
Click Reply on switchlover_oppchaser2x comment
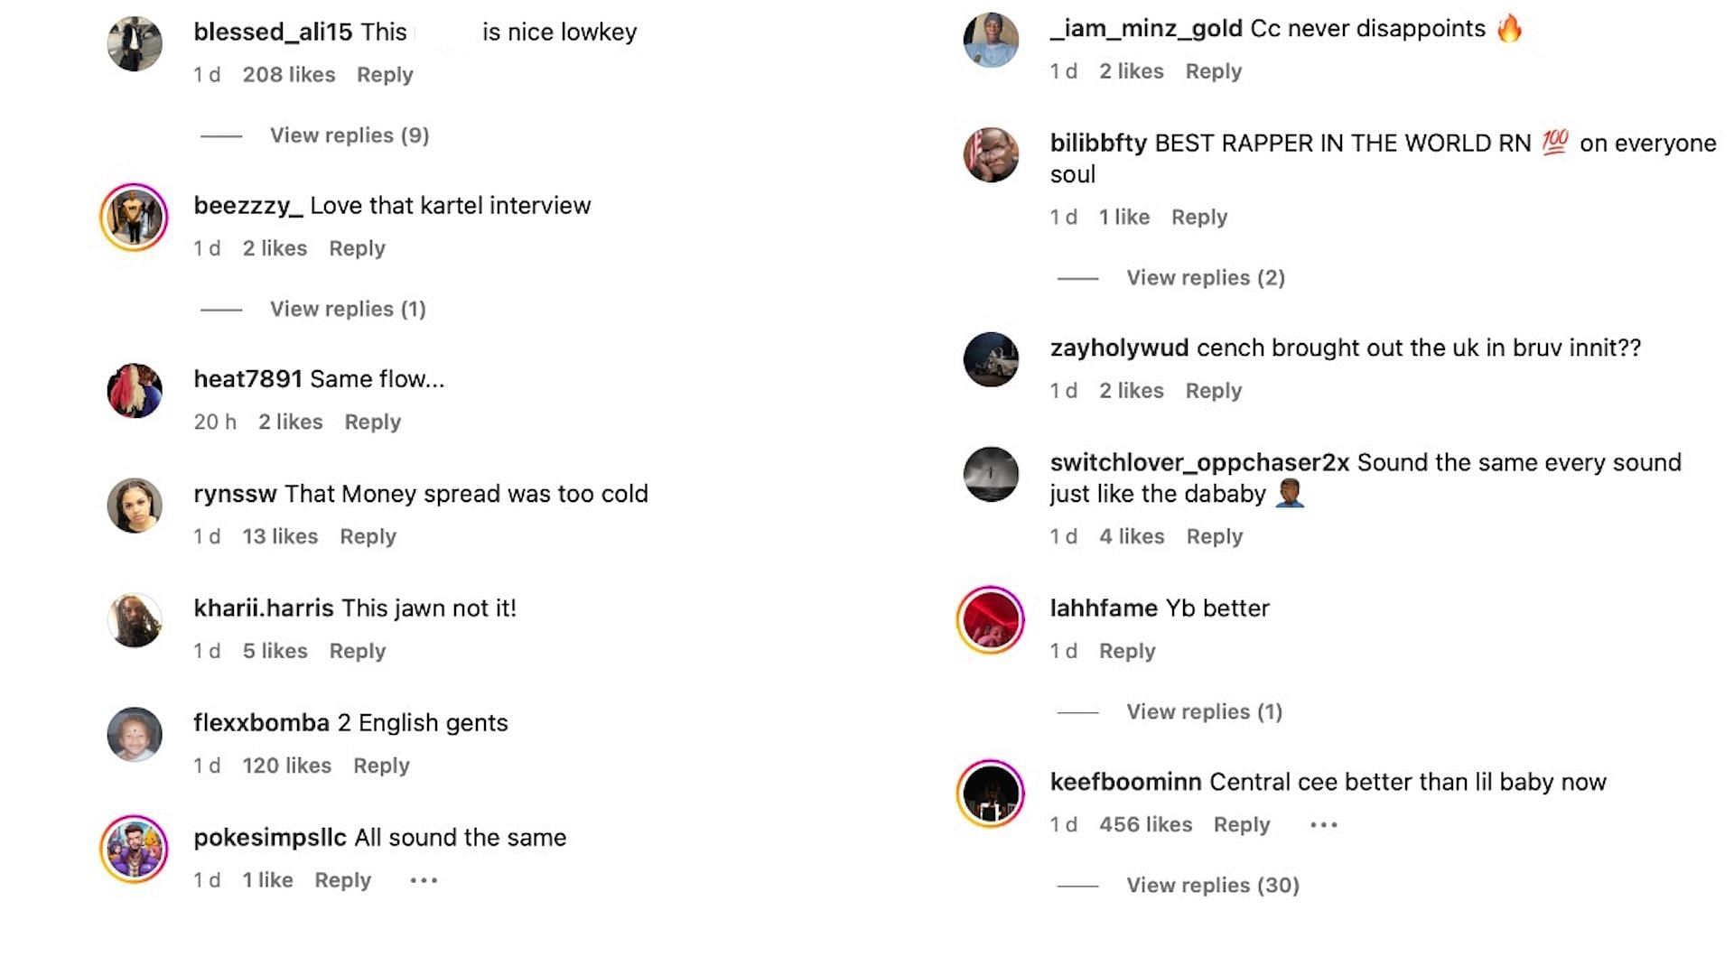[1214, 535]
